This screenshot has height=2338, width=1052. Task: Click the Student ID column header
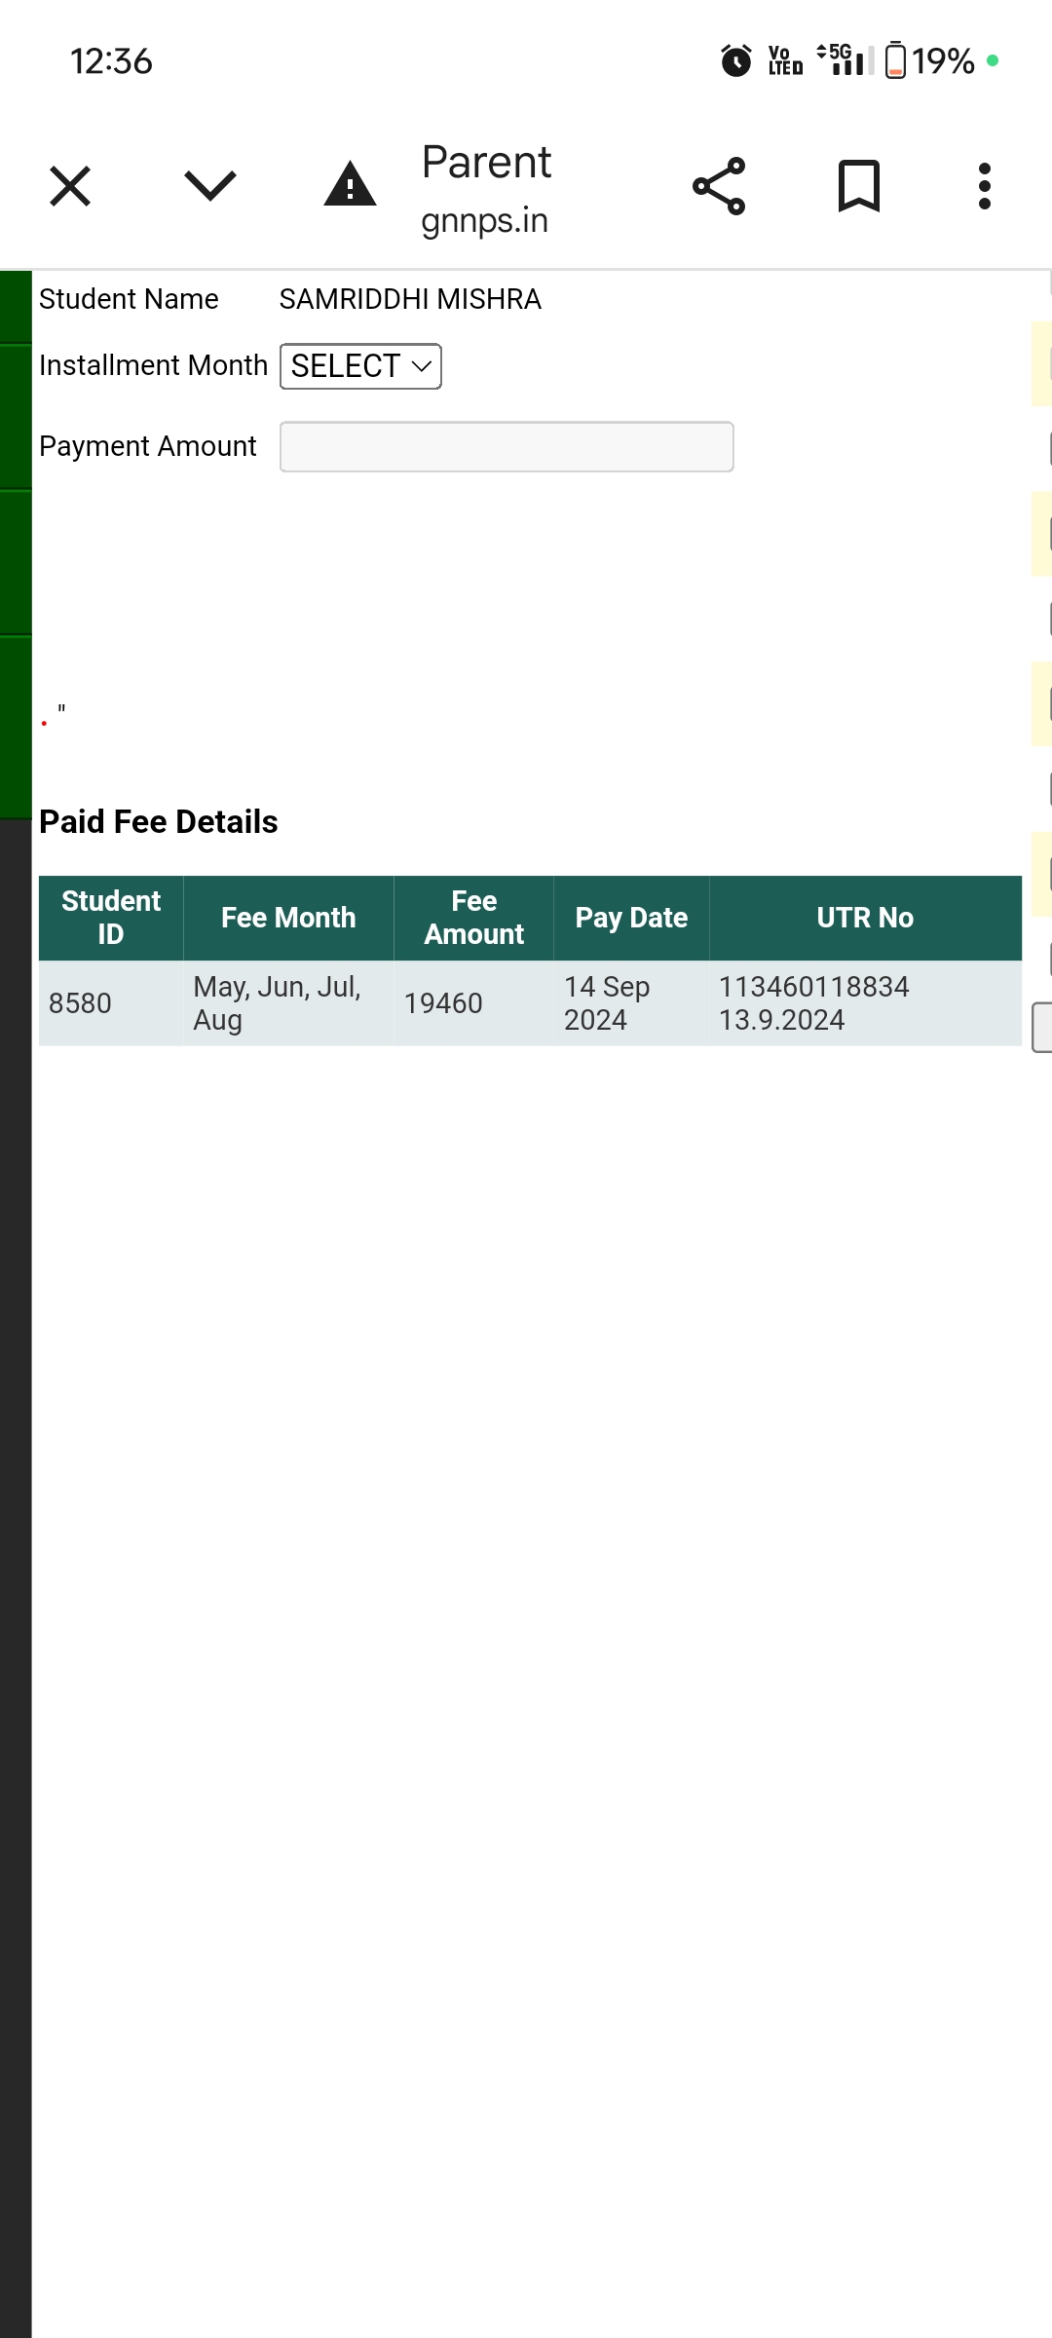[111, 918]
